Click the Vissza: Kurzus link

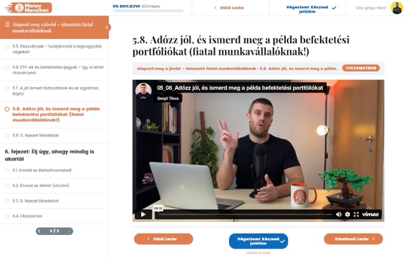[258, 252]
